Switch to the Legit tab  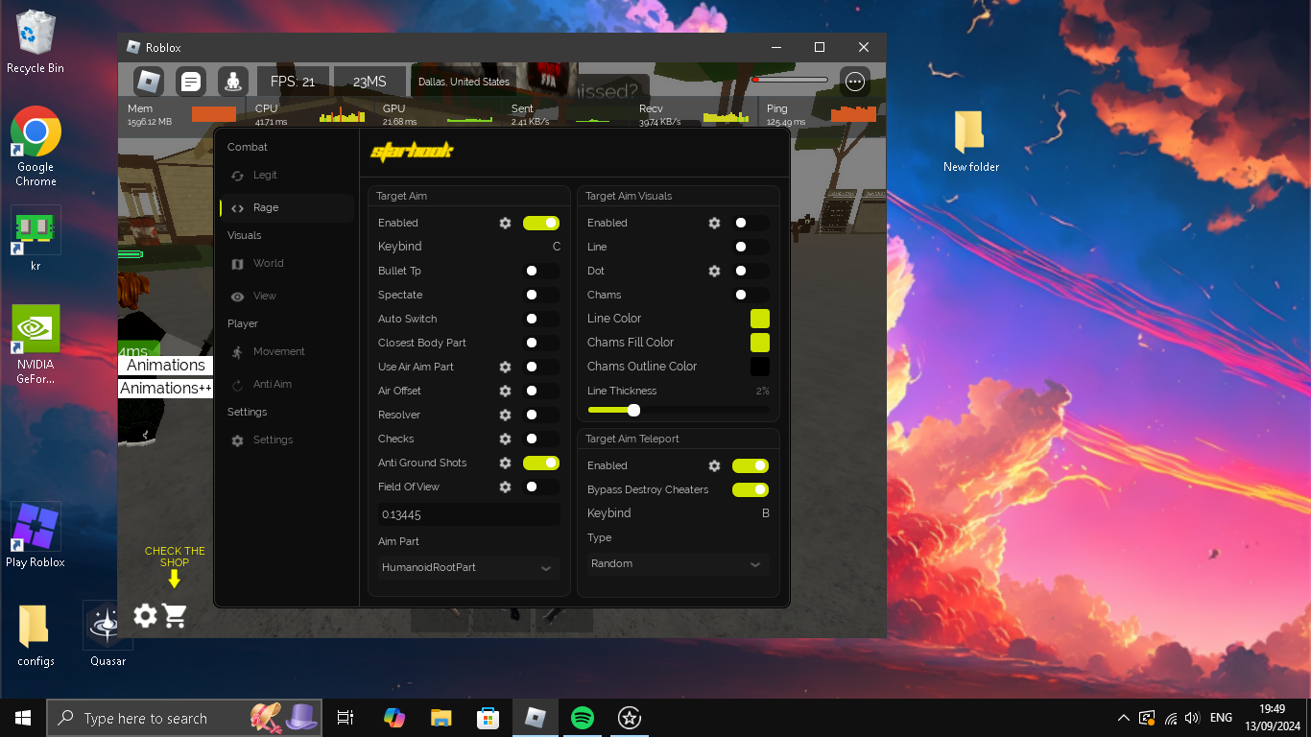[x=286, y=175]
